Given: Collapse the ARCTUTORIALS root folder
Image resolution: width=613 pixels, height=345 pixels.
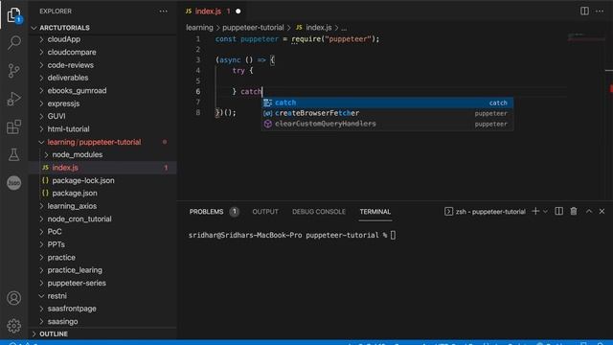Looking at the screenshot, I should [x=64, y=28].
